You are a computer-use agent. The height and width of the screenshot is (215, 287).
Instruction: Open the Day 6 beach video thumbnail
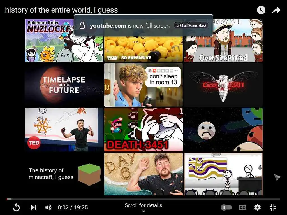pos(143,174)
